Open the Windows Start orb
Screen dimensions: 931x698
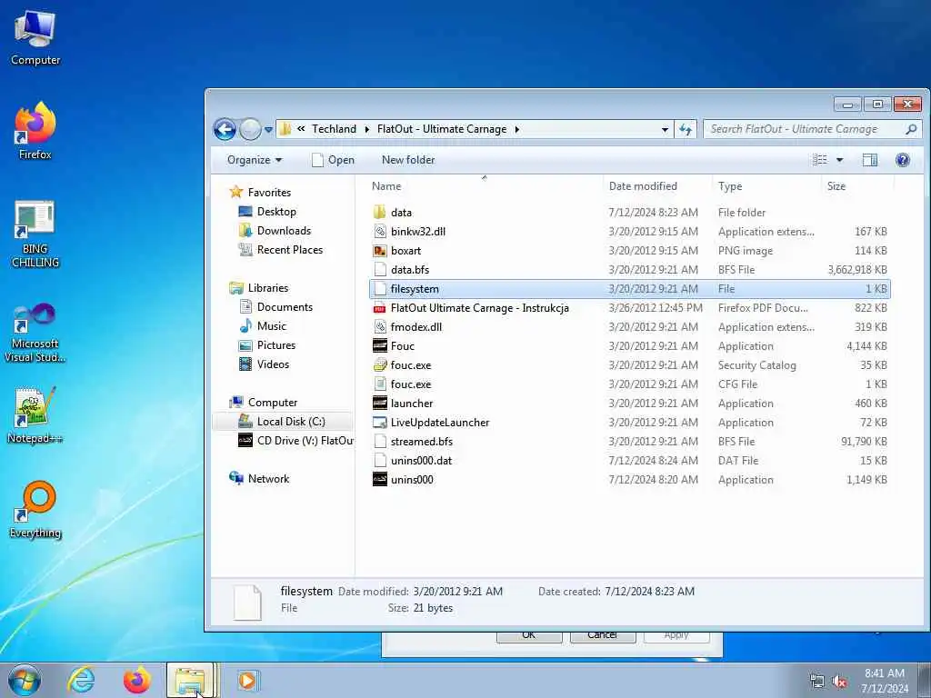click(24, 680)
